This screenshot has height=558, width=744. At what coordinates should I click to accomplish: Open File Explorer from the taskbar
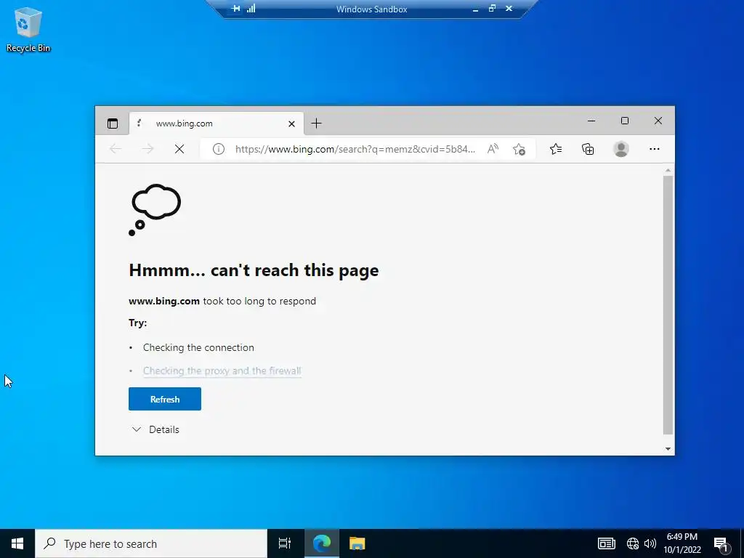(x=357, y=543)
